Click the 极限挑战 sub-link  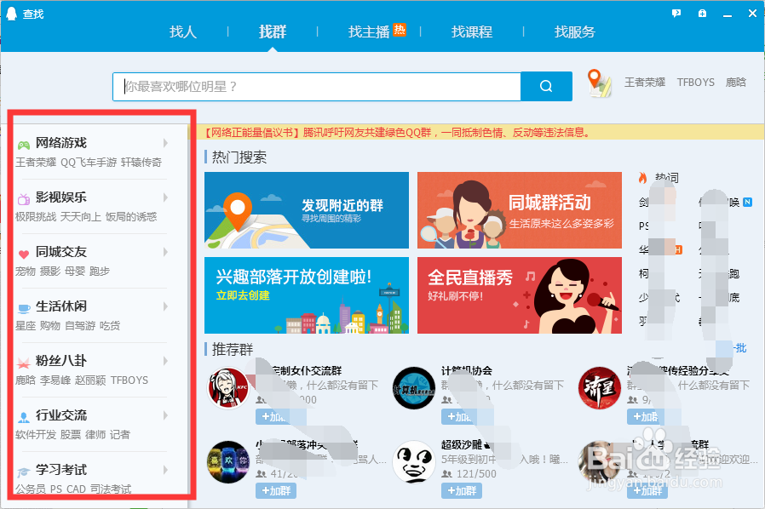click(36, 216)
